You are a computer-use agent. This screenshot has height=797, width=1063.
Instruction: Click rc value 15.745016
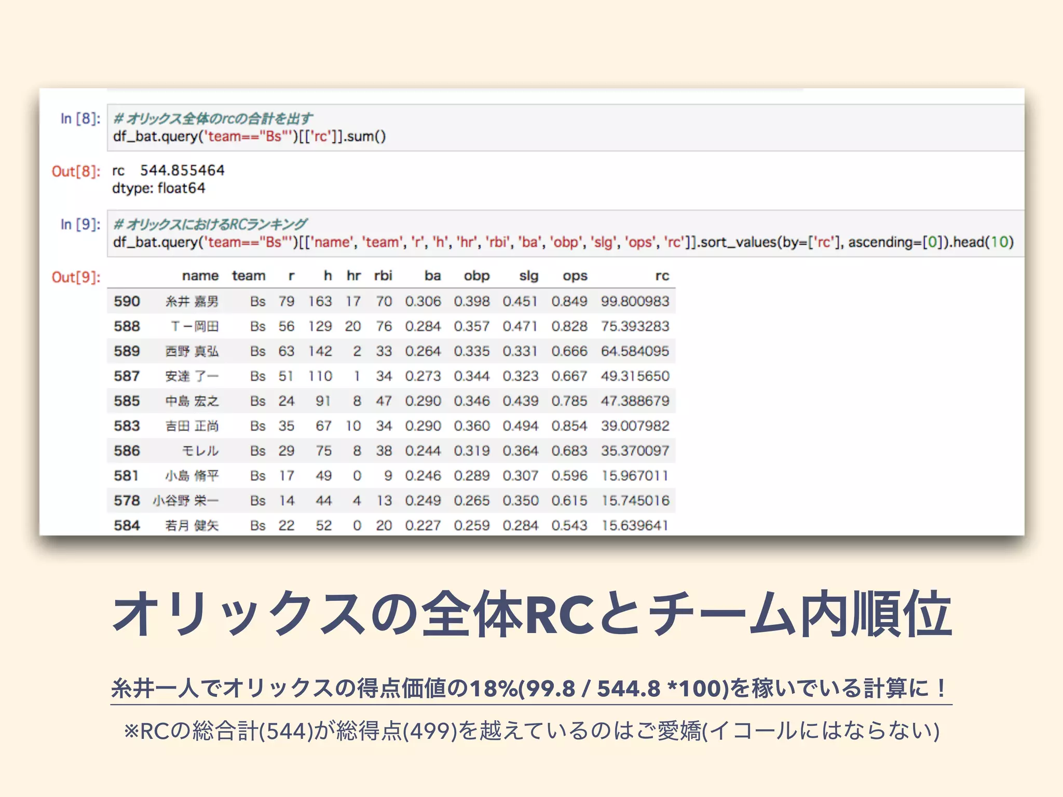635,500
